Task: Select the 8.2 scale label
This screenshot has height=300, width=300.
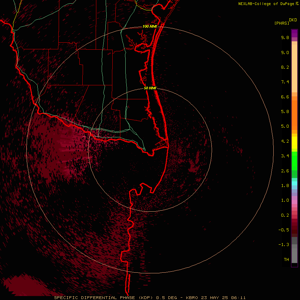Action: [x=285, y=67]
